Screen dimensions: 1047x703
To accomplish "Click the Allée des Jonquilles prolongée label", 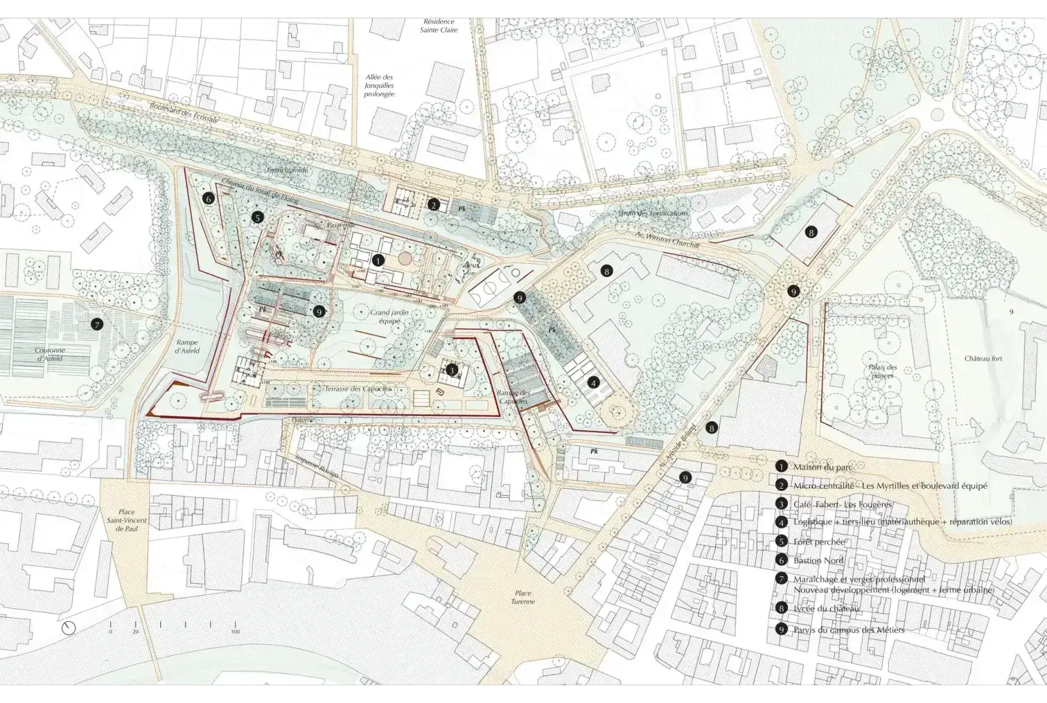I will pos(379,85).
